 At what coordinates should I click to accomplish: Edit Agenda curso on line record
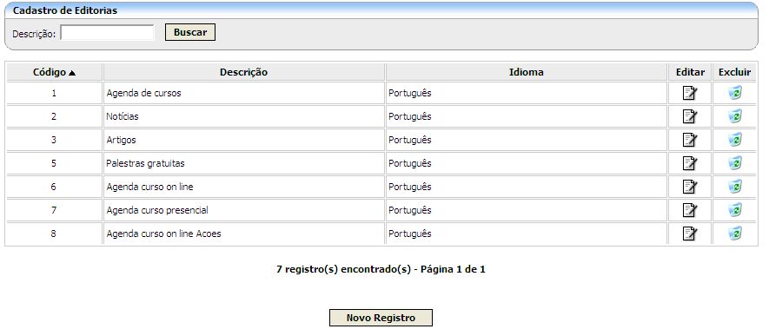tap(690, 187)
